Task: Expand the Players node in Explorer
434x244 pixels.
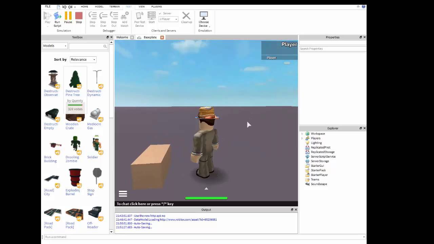Action: pyautogui.click(x=302, y=138)
